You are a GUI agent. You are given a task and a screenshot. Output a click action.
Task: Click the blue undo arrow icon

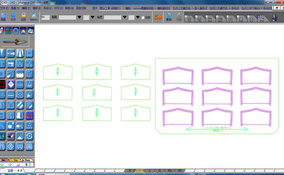[169, 17]
